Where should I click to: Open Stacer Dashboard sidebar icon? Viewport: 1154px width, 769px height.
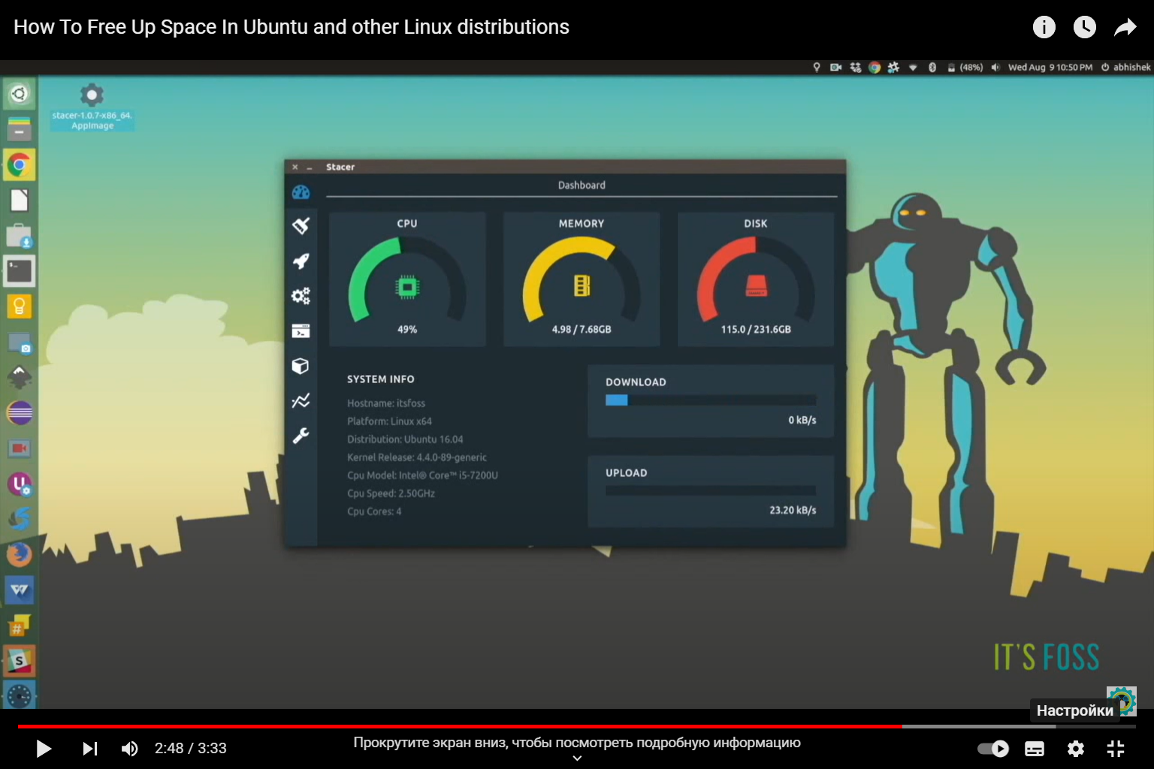(301, 192)
